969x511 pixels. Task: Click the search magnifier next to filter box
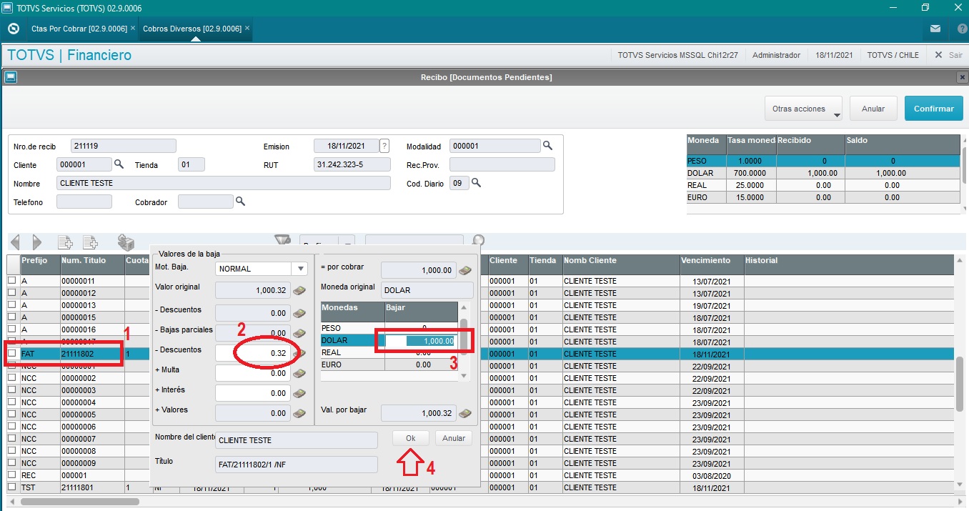(x=479, y=242)
